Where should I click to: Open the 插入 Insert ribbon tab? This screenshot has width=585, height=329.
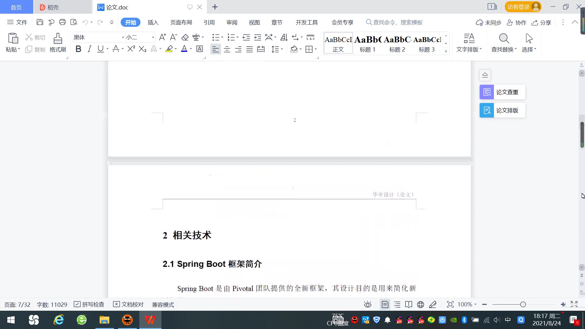[x=153, y=22]
